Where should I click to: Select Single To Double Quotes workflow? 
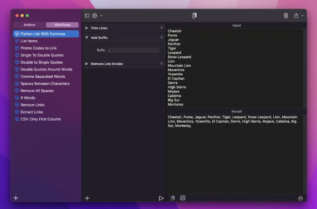pos(46,55)
